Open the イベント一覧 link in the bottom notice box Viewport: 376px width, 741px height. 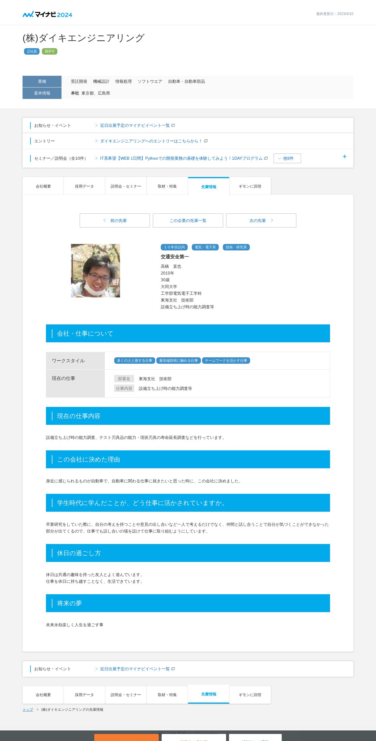(x=135, y=669)
